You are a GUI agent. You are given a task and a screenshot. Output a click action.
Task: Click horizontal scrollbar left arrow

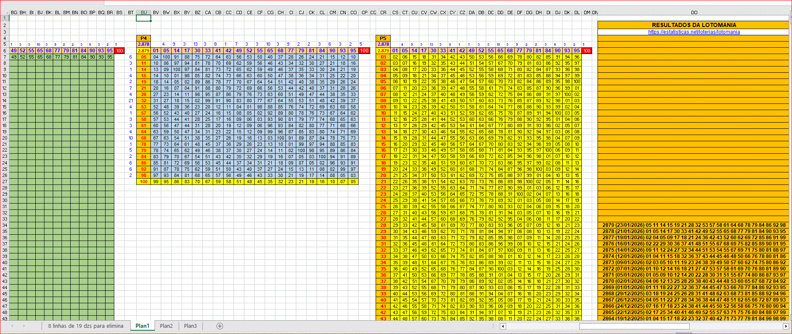point(503,326)
